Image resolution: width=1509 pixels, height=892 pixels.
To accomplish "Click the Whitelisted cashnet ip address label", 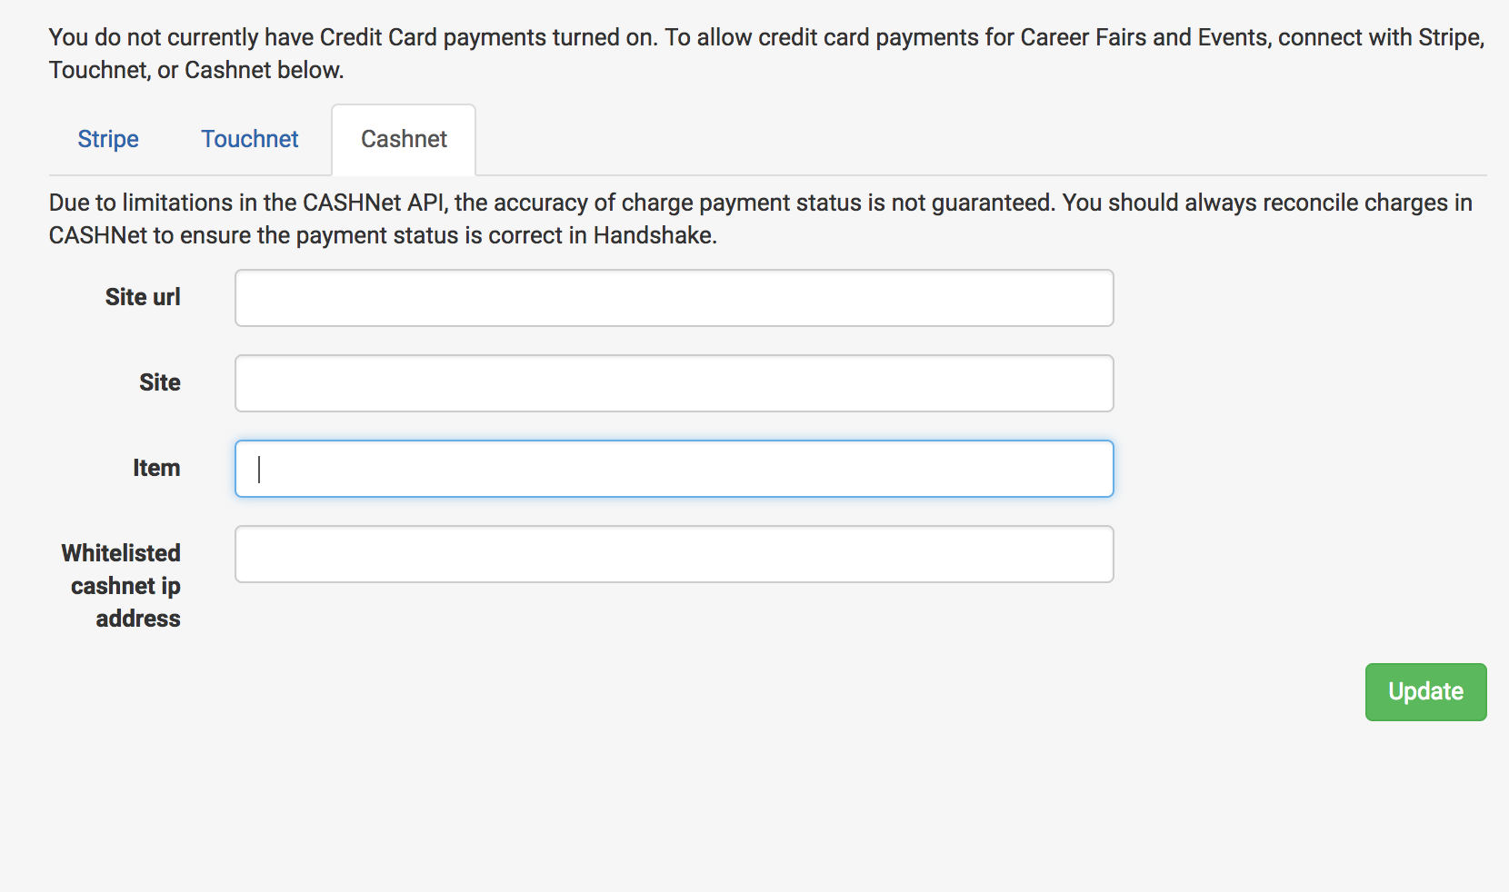I will [x=120, y=585].
